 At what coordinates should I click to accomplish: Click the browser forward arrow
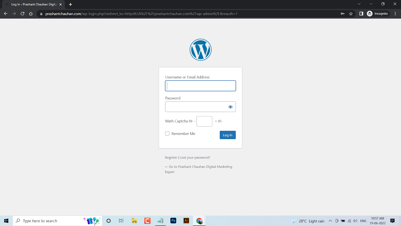click(x=14, y=14)
